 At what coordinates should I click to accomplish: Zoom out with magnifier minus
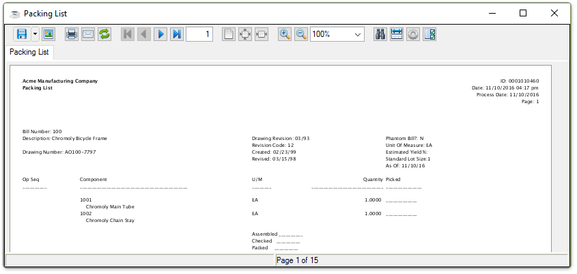[301, 34]
